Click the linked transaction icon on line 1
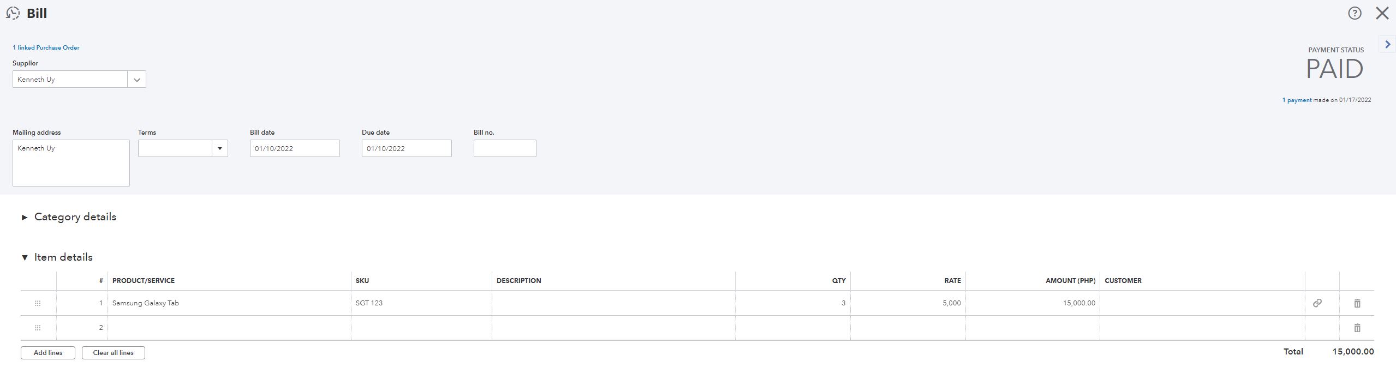The image size is (1396, 367). pos(1317,303)
